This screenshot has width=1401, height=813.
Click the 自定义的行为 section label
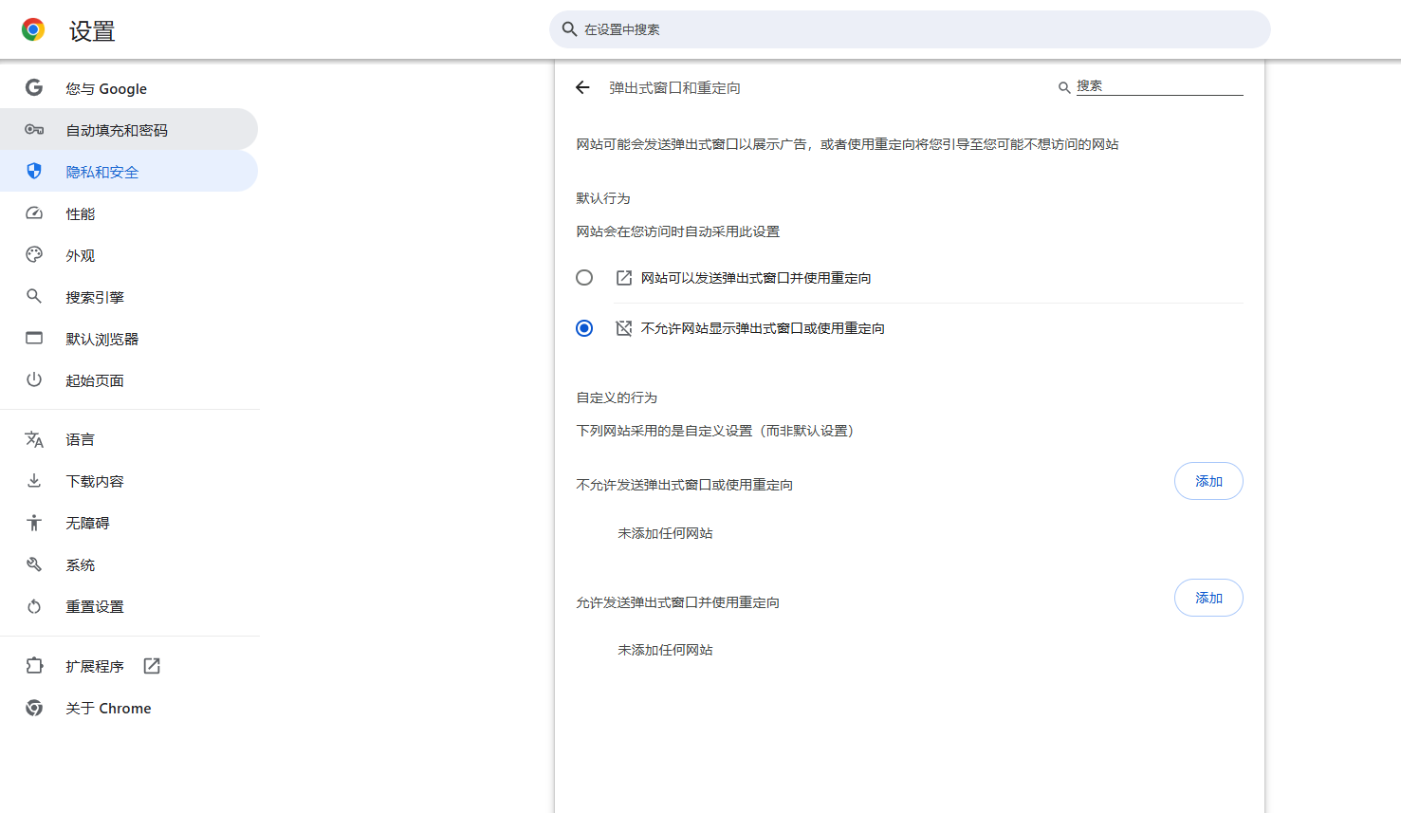point(617,397)
